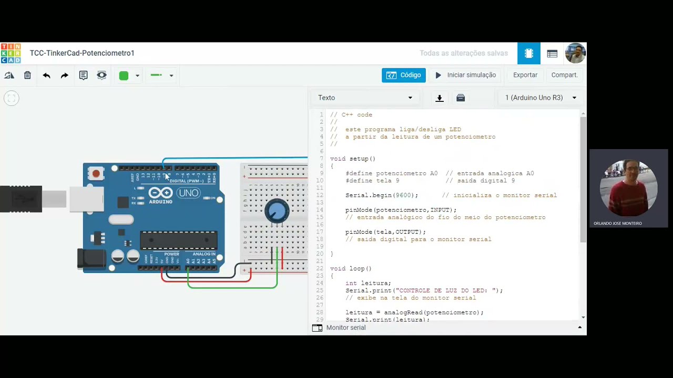Click the code editor vertical scrollbar
Viewport: 673px width, 378px height.
tap(583, 178)
